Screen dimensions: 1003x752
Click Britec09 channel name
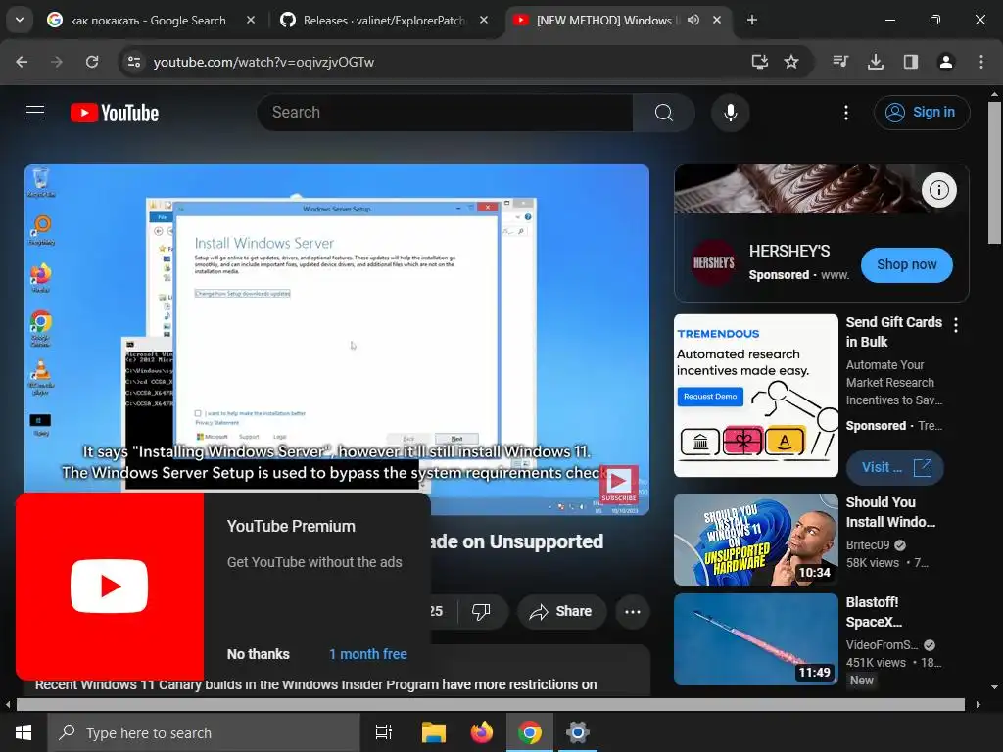(868, 544)
